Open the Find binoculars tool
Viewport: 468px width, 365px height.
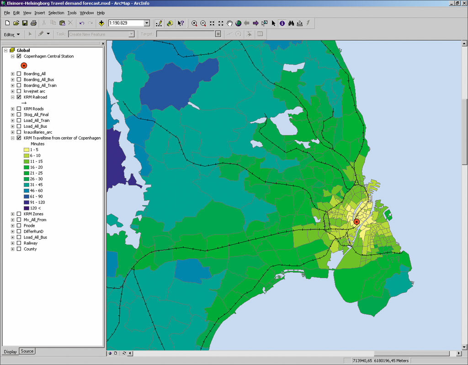pos(291,23)
